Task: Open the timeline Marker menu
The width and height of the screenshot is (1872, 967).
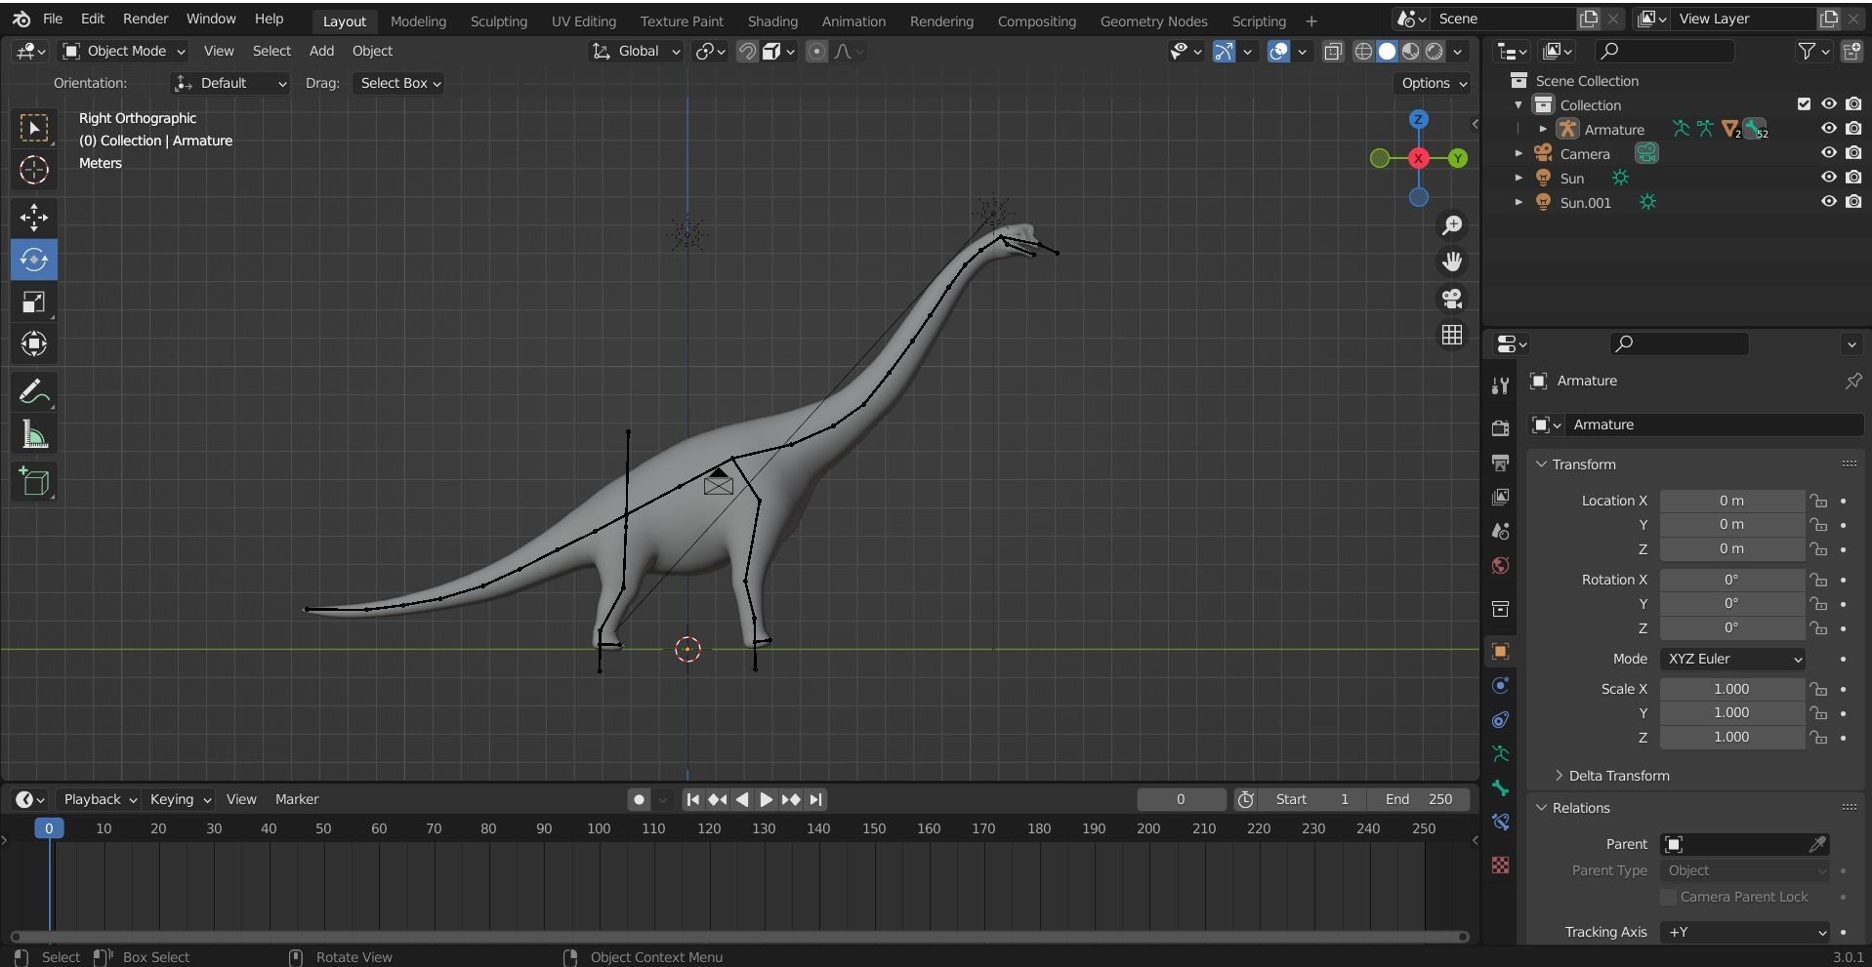Action: point(297,799)
